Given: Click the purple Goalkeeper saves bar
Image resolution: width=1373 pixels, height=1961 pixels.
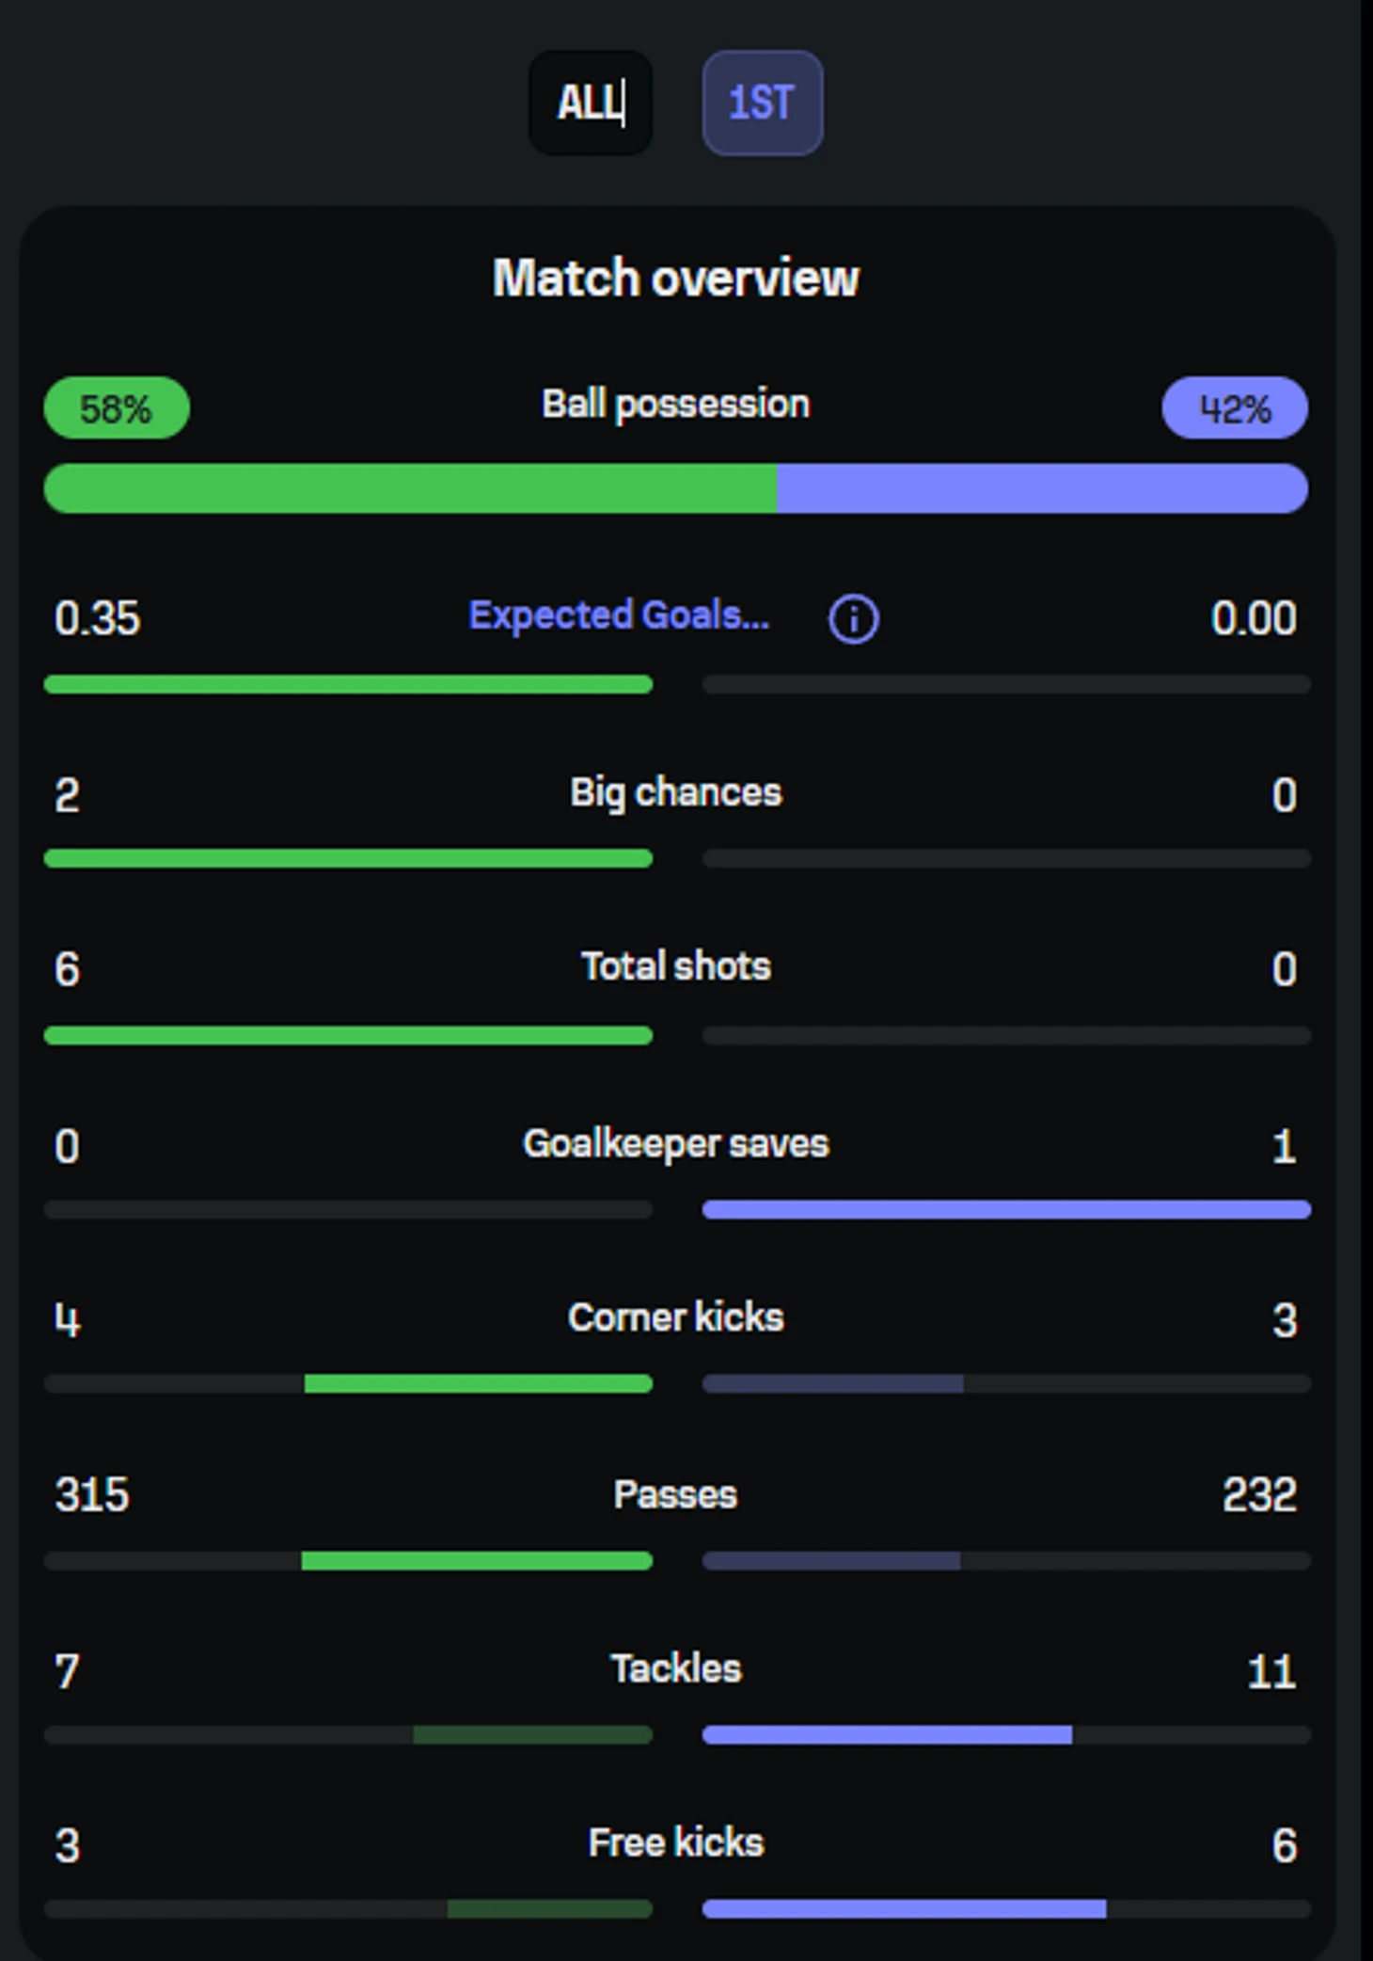Looking at the screenshot, I should [1006, 1209].
